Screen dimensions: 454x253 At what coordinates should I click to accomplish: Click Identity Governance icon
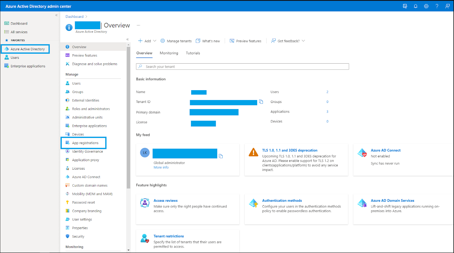(x=67, y=152)
